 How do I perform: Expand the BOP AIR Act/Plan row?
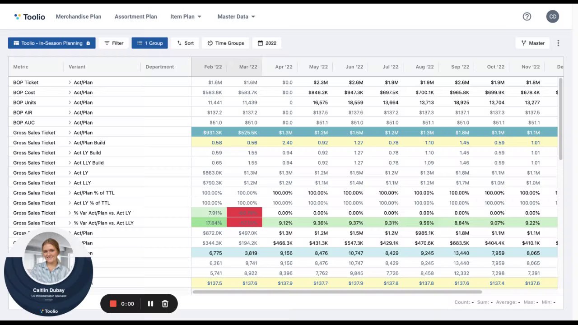(x=70, y=112)
